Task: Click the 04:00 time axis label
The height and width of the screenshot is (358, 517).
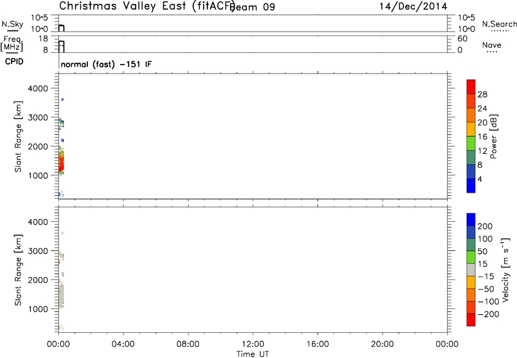Action: [x=123, y=344]
